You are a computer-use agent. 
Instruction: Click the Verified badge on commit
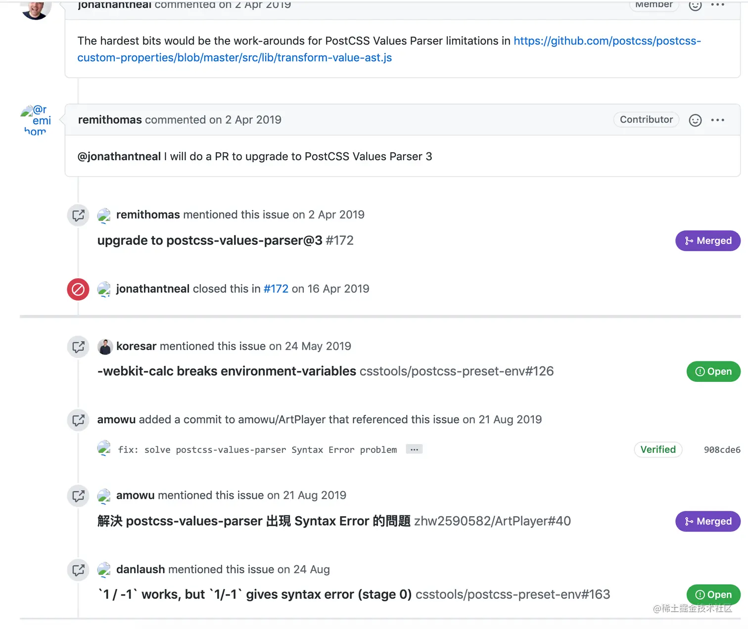658,449
